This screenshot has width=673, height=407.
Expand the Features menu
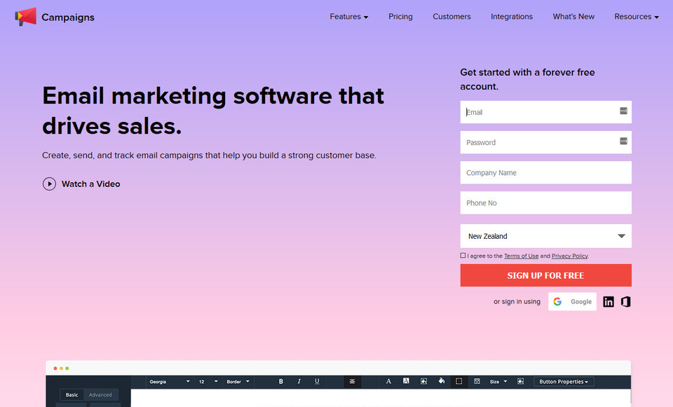tap(348, 17)
